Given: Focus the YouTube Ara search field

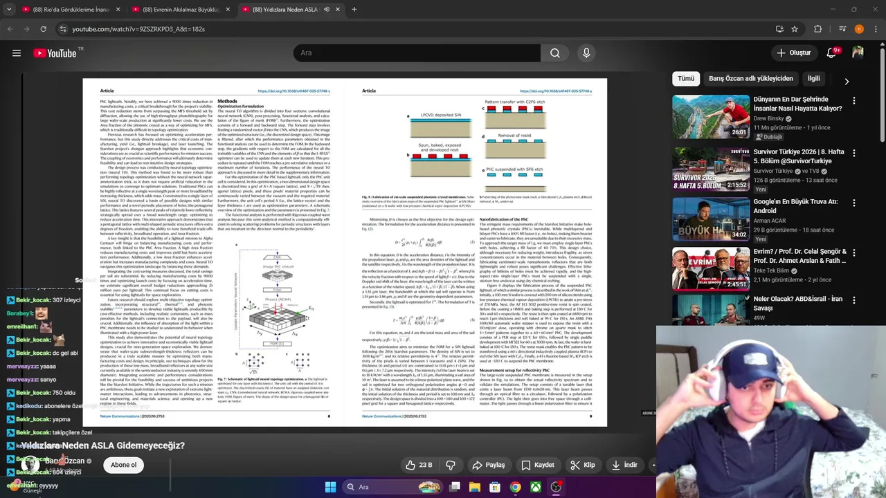Looking at the screenshot, I should (x=417, y=53).
